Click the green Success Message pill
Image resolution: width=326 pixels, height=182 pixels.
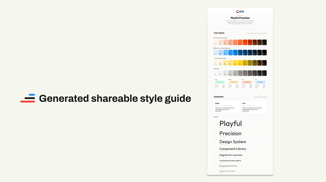coord(220,82)
